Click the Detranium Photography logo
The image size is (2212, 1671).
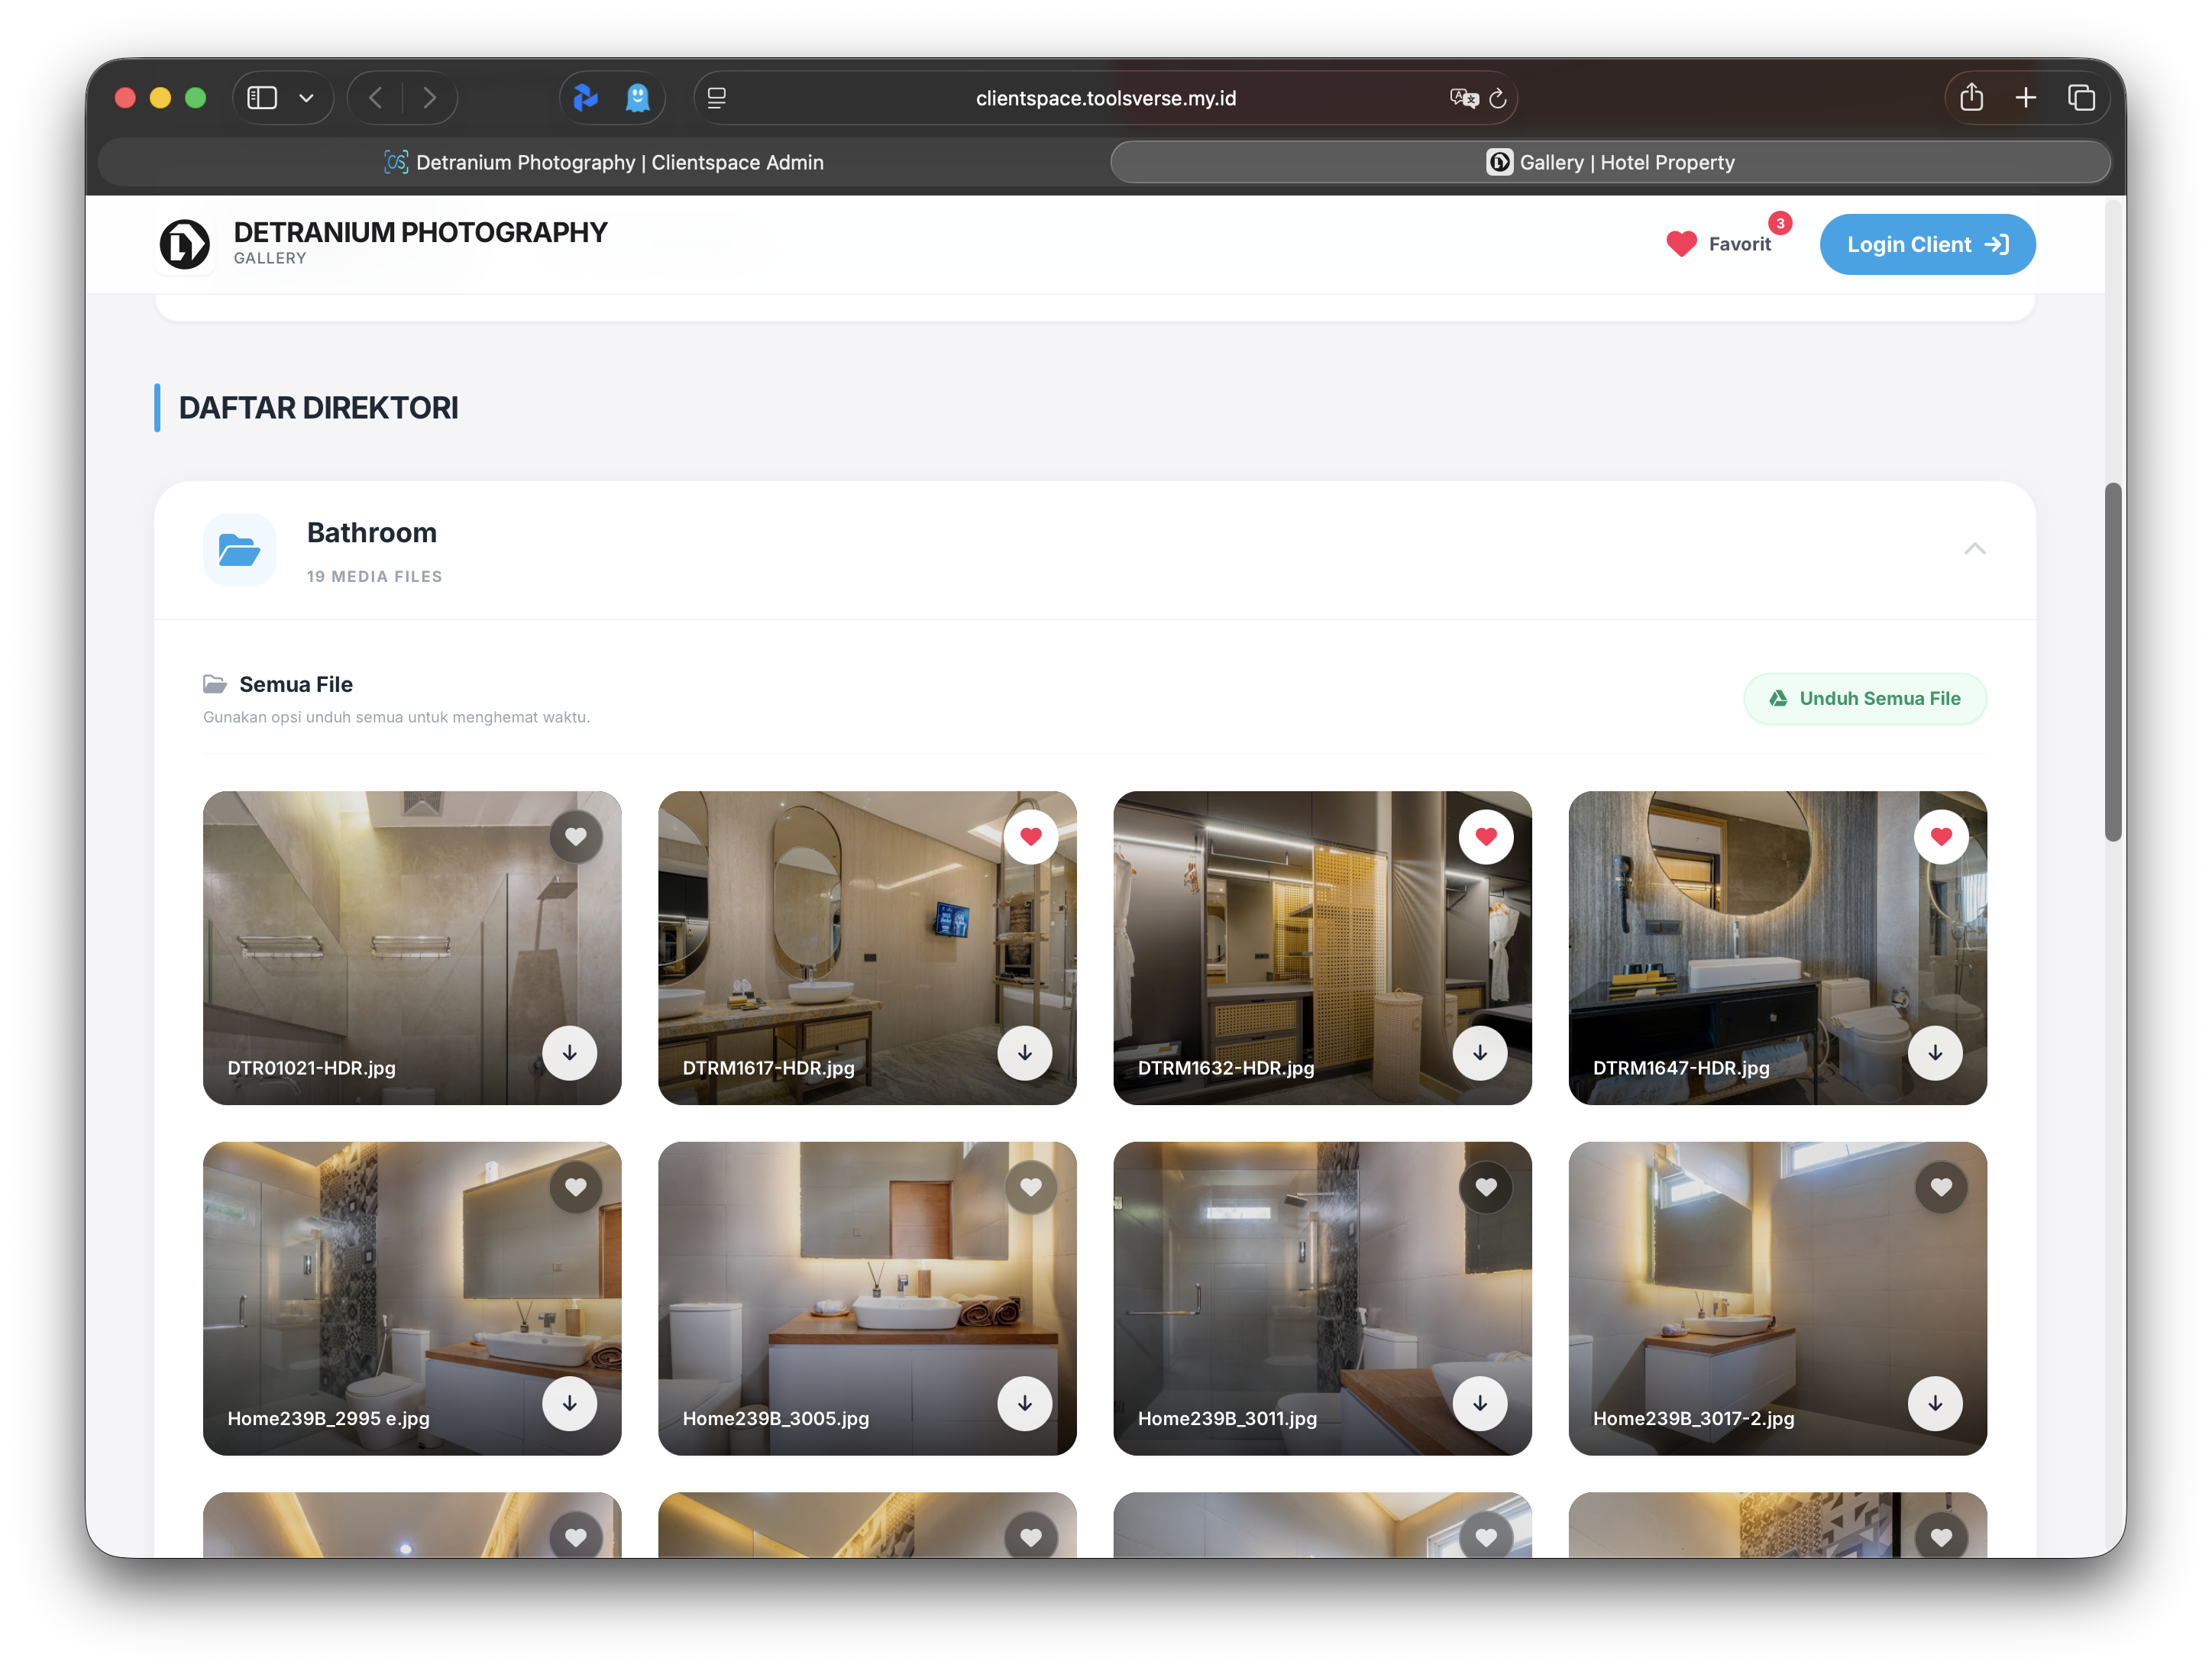point(185,244)
